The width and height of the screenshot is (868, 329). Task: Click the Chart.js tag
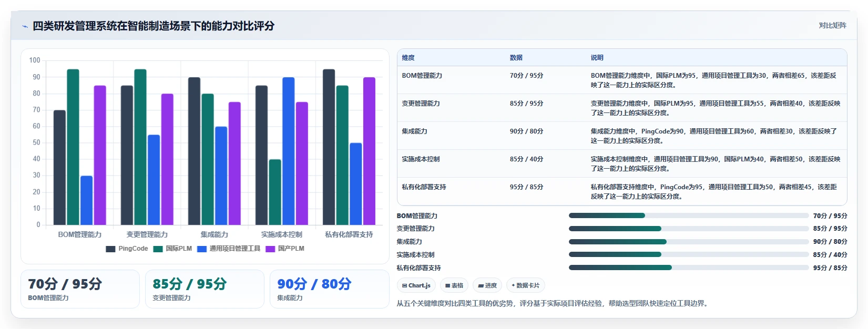416,285
